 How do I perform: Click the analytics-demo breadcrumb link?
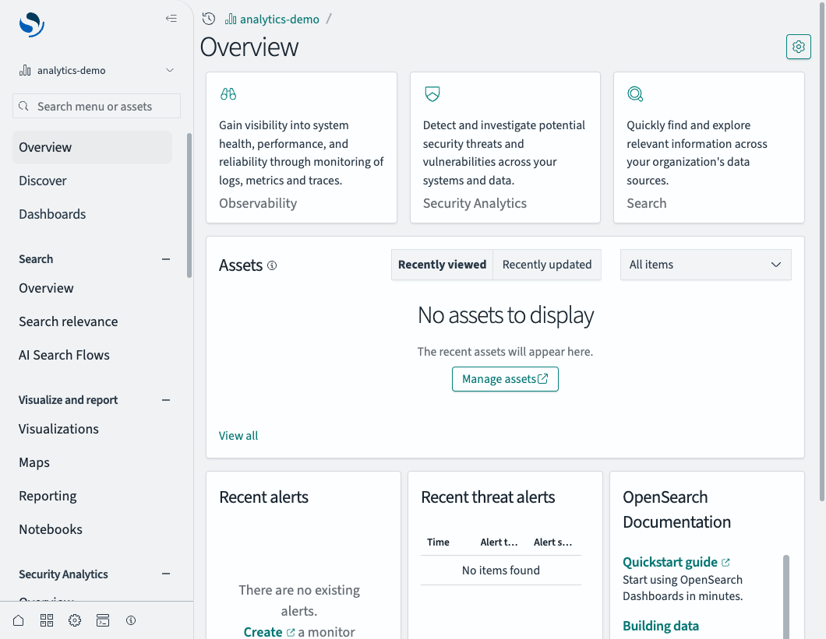[280, 19]
